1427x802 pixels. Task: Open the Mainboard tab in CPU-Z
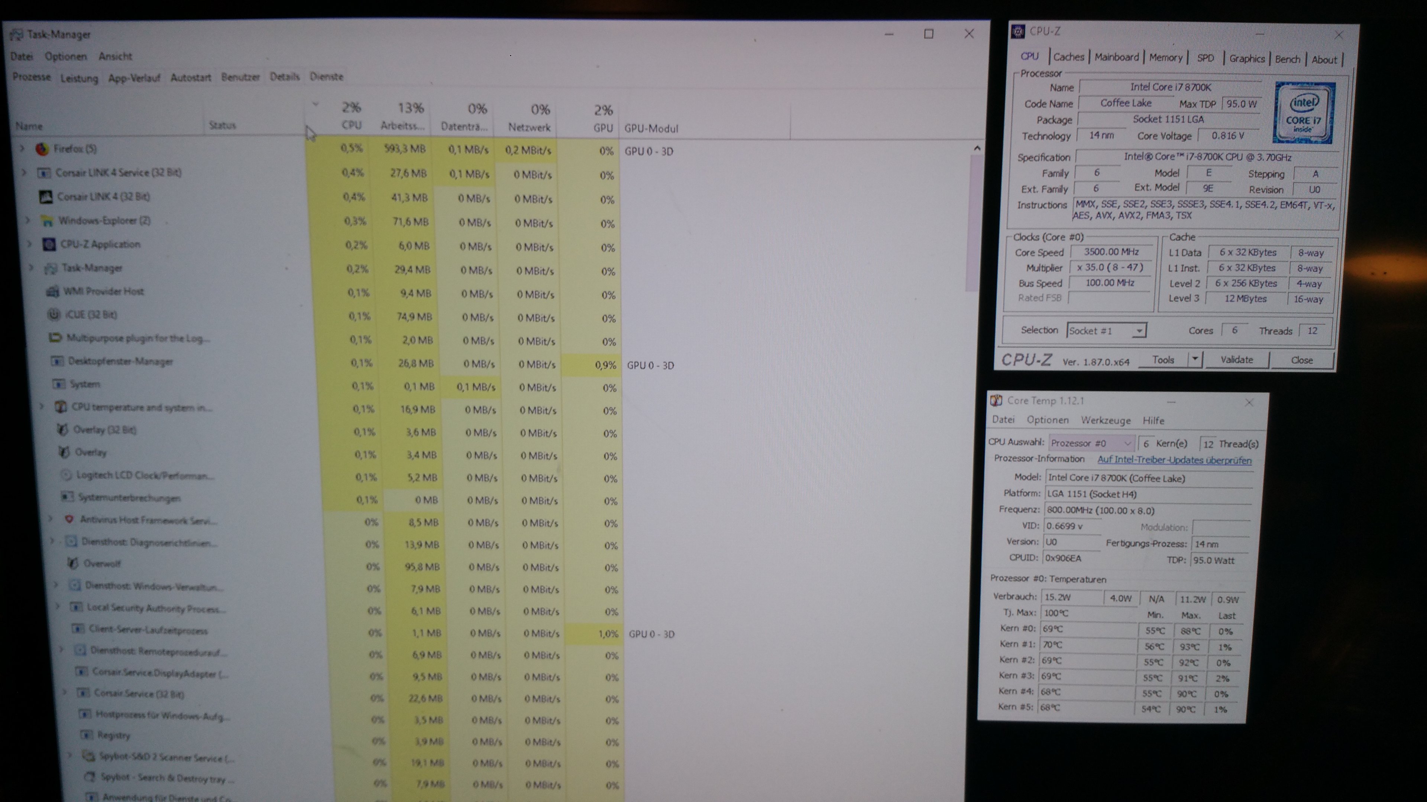[1116, 57]
